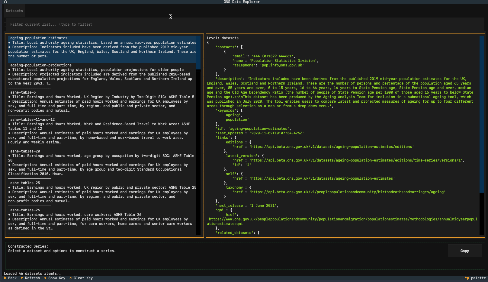
Task: Click the 'ONS Data Explorer' title
Action: tap(242, 2)
